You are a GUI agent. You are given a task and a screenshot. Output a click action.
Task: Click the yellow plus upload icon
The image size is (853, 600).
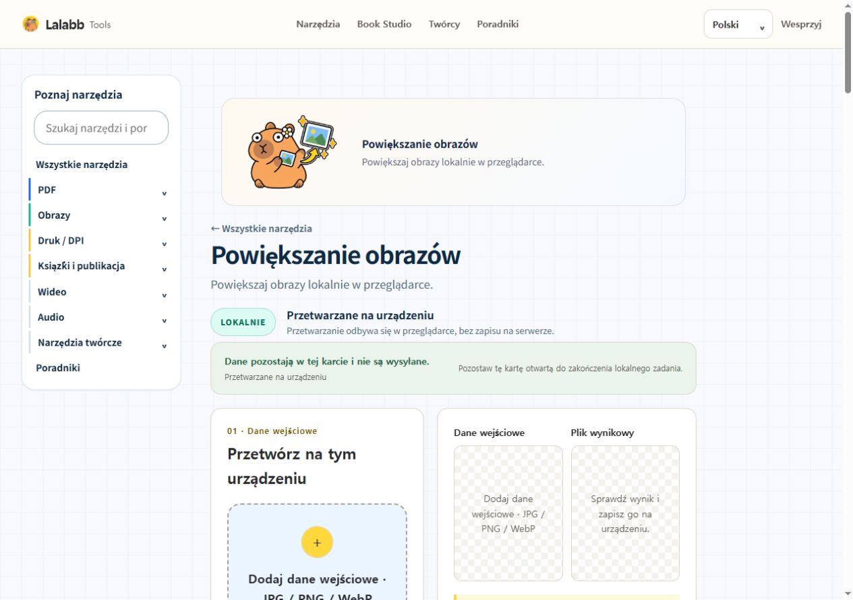click(x=317, y=542)
